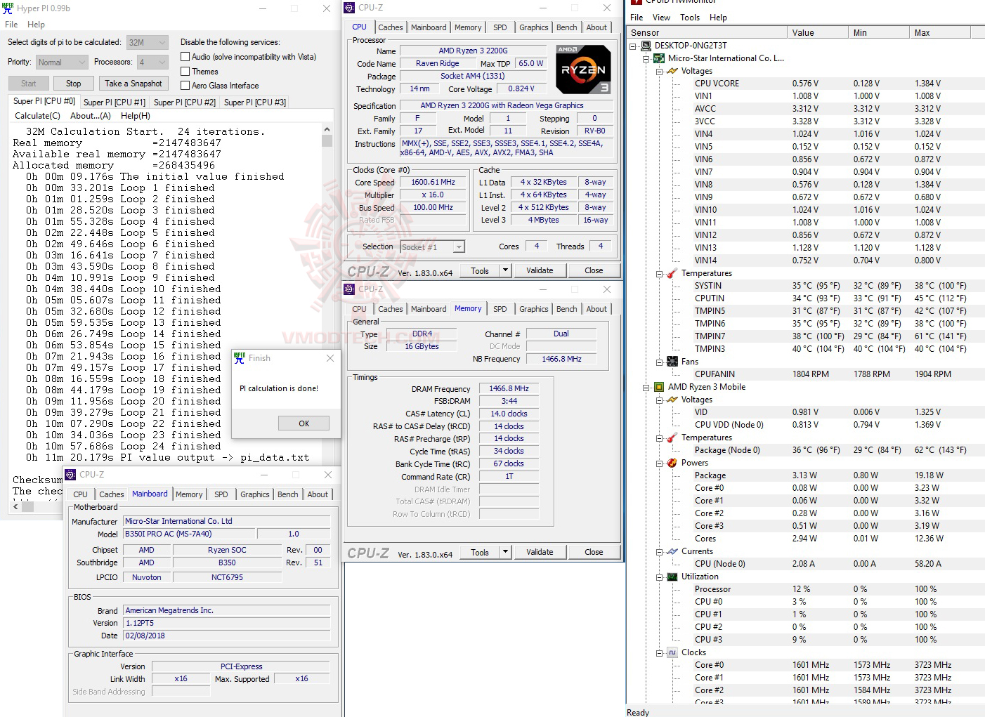The image size is (985, 717).
Task: Click the computer icon beside DESKTOP-0NG2T3T in HWMonitor
Action: (x=646, y=46)
